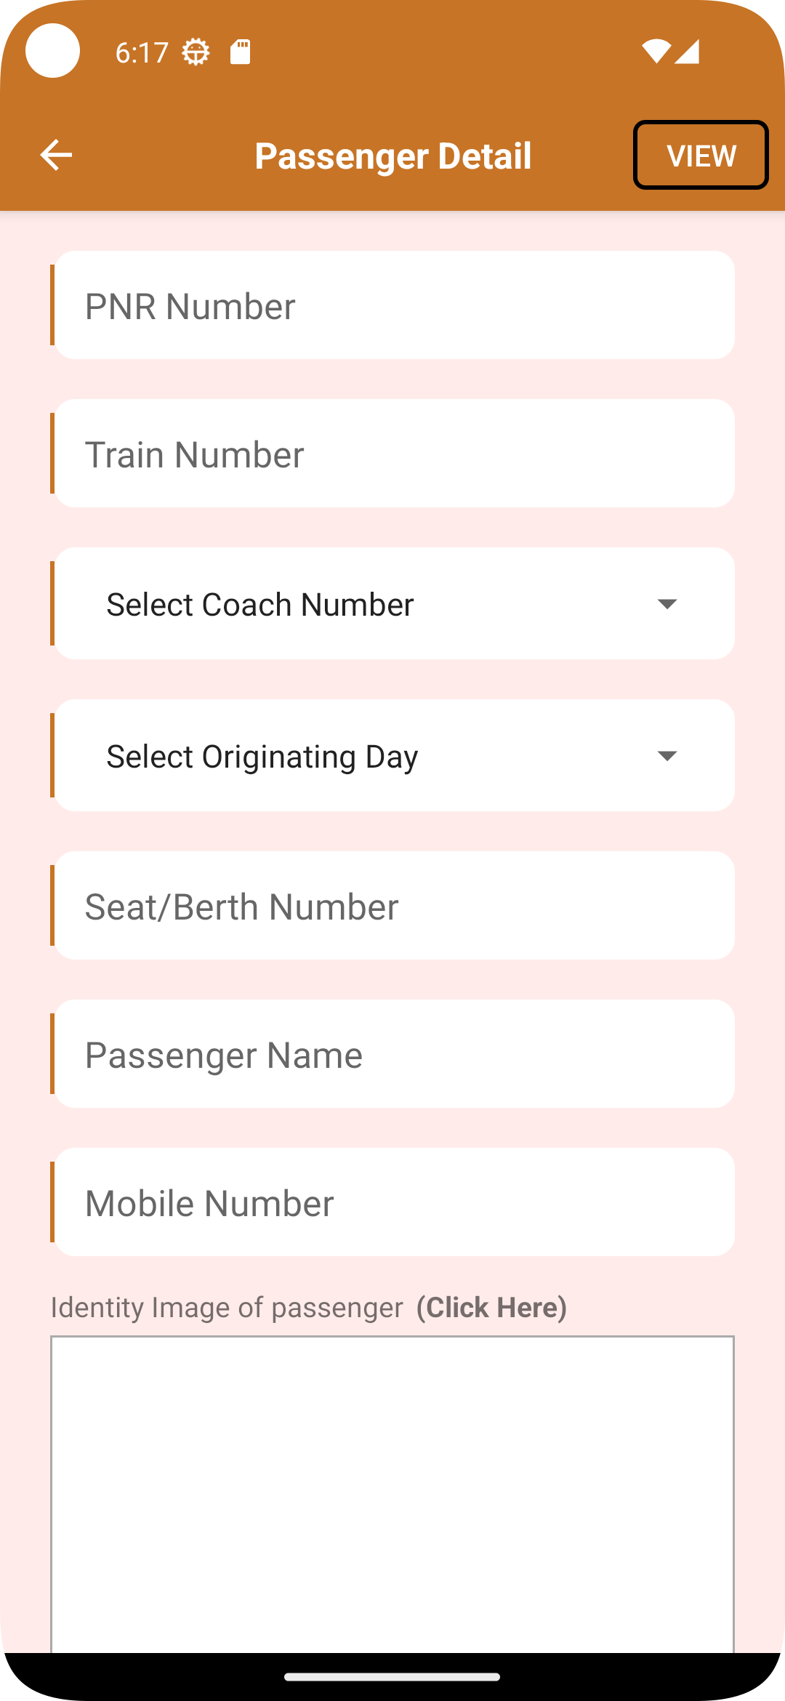Image resolution: width=785 pixels, height=1701 pixels.
Task: Tap the Mobile Number field
Action: click(x=394, y=1202)
